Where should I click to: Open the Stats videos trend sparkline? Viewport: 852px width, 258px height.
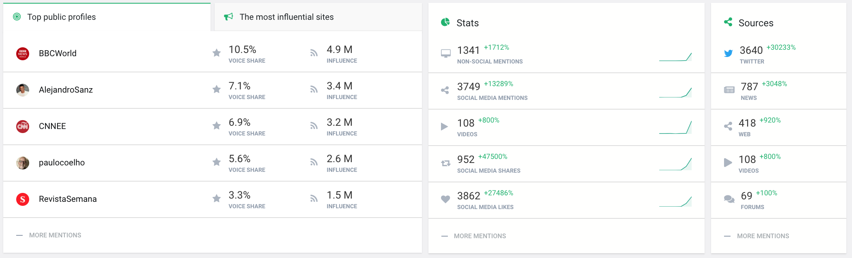[675, 127]
